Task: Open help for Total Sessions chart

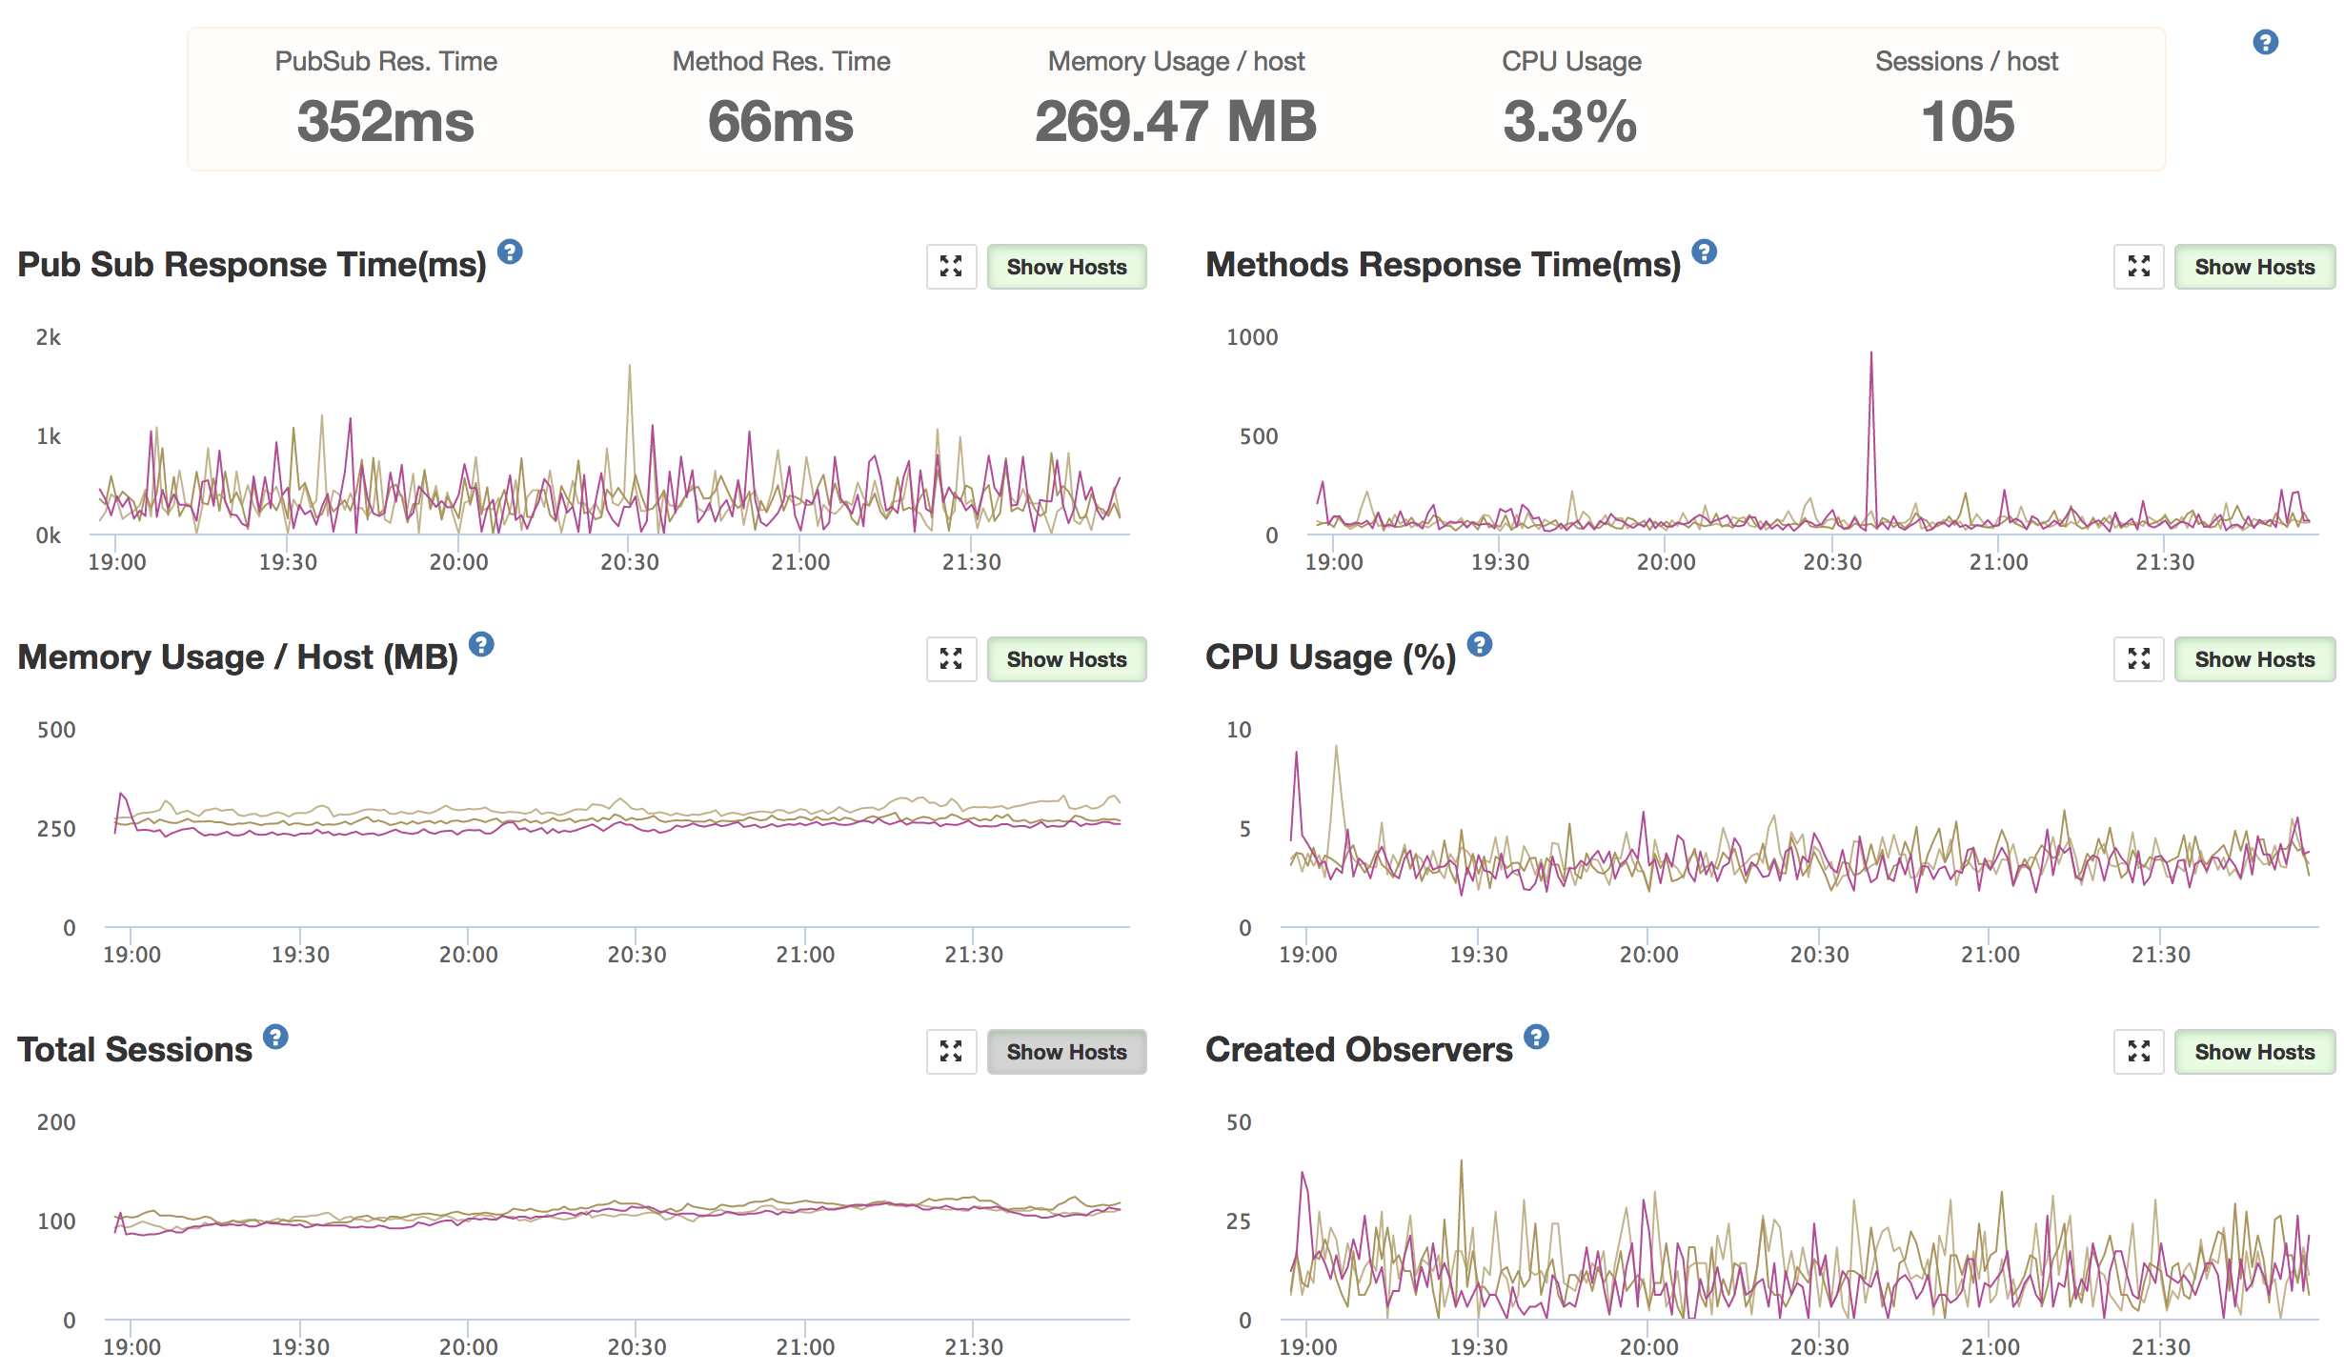Action: coord(275,1037)
